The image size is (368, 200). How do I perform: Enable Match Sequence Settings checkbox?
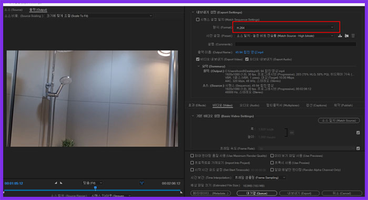coord(198,19)
